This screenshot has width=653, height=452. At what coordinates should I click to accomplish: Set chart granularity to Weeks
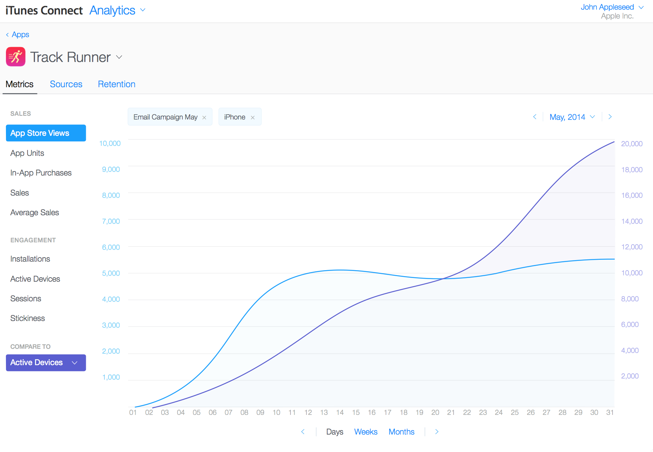[366, 432]
